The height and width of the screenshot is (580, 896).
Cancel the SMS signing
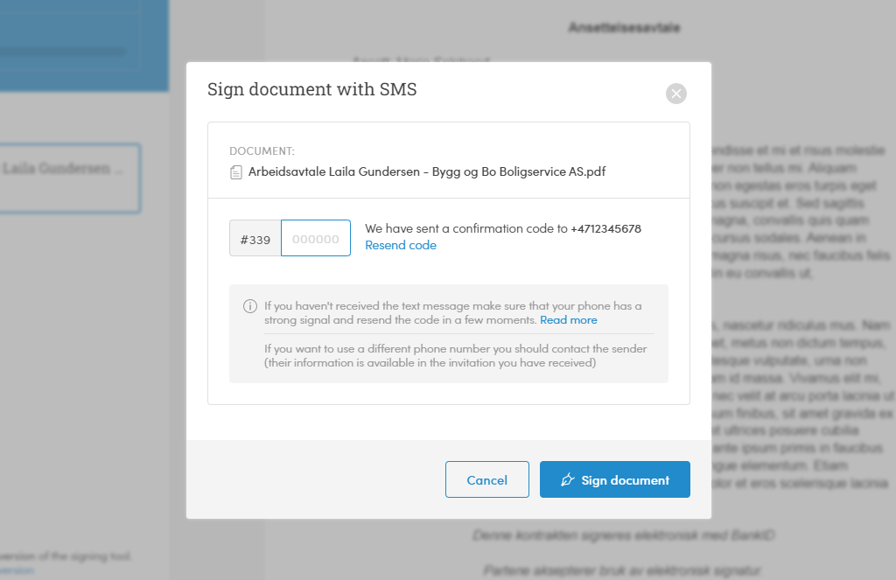click(486, 479)
